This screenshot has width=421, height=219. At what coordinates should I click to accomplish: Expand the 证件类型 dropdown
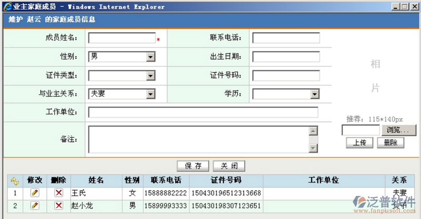150,76
